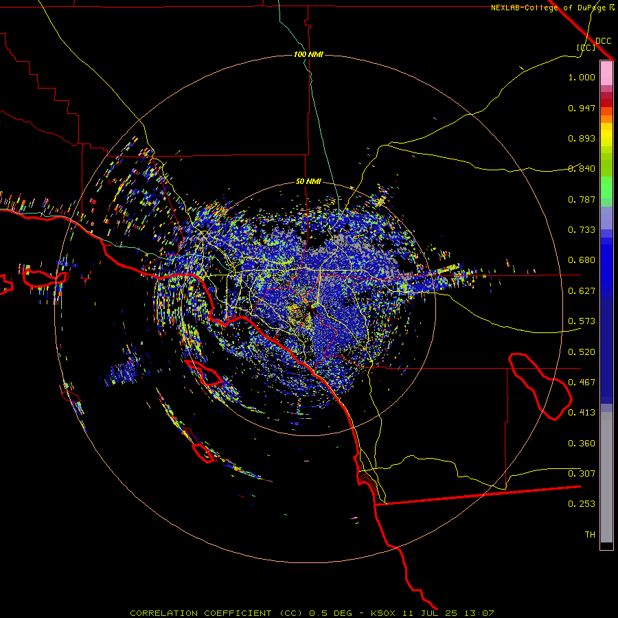Click the 0.360 legend value
The image size is (618, 618).
pos(582,444)
